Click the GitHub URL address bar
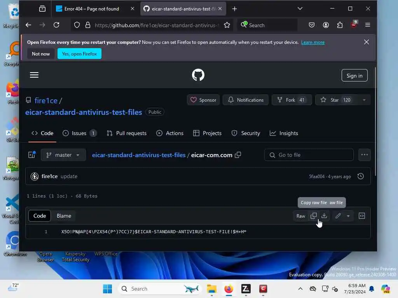 156,25
